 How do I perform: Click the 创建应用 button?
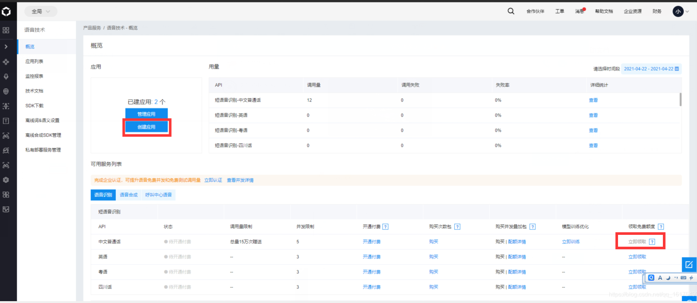[146, 127]
